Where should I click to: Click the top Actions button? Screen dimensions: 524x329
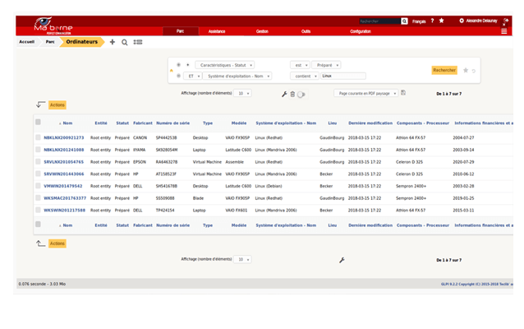pyautogui.click(x=57, y=104)
